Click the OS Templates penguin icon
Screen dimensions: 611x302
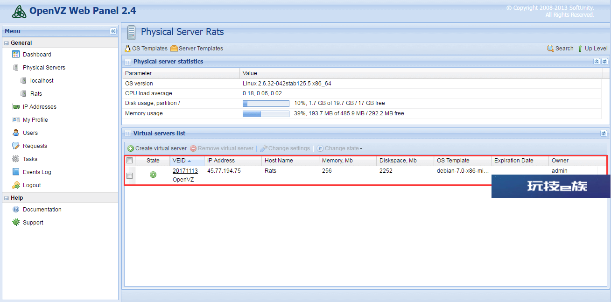coord(128,49)
